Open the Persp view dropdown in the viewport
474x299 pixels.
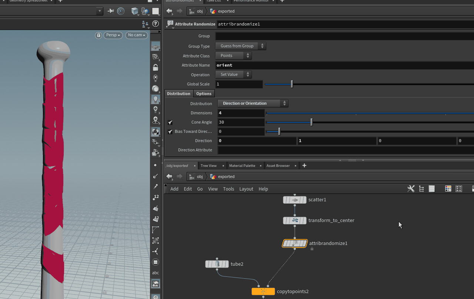click(113, 35)
